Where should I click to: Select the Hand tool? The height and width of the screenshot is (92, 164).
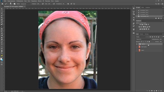(2, 51)
